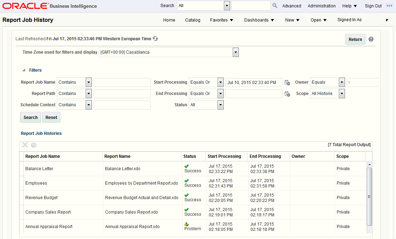The height and width of the screenshot is (239, 396).
Task: Click the cancel job circle icon
Action: click(x=33, y=145)
